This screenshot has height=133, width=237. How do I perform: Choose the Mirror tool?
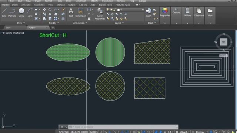(50, 14)
